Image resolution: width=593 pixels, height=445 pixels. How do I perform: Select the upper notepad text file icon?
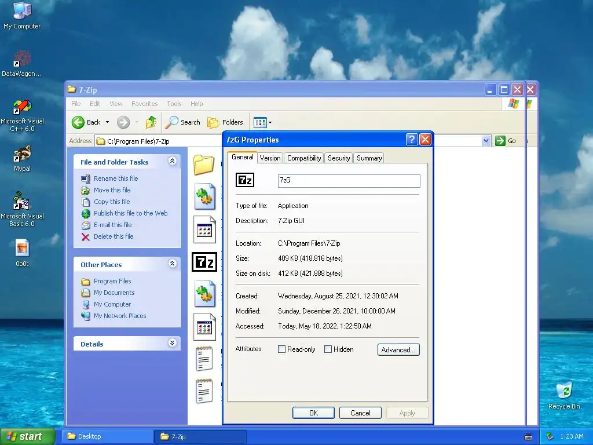pos(204,358)
